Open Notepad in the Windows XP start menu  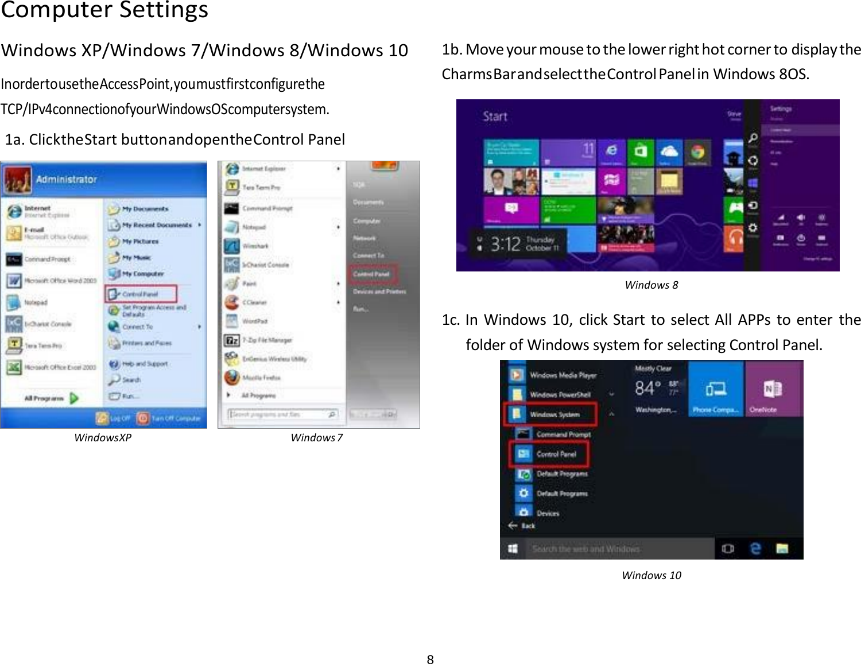[28, 302]
